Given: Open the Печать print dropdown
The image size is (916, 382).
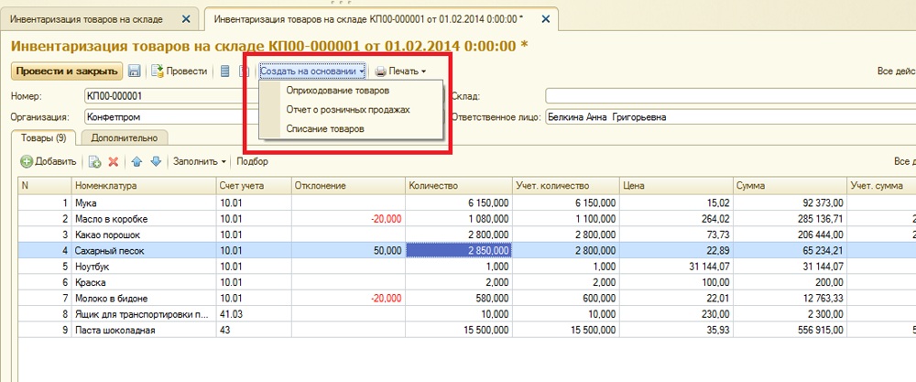Looking at the screenshot, I should pos(401,71).
